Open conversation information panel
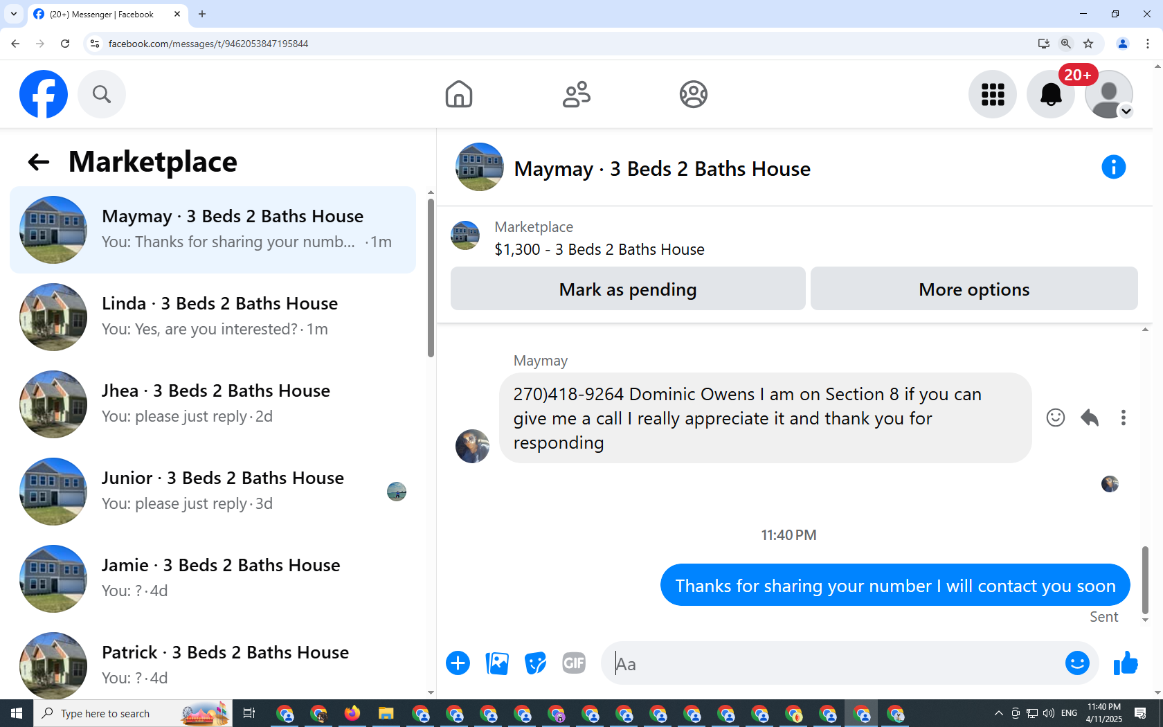 point(1114,167)
